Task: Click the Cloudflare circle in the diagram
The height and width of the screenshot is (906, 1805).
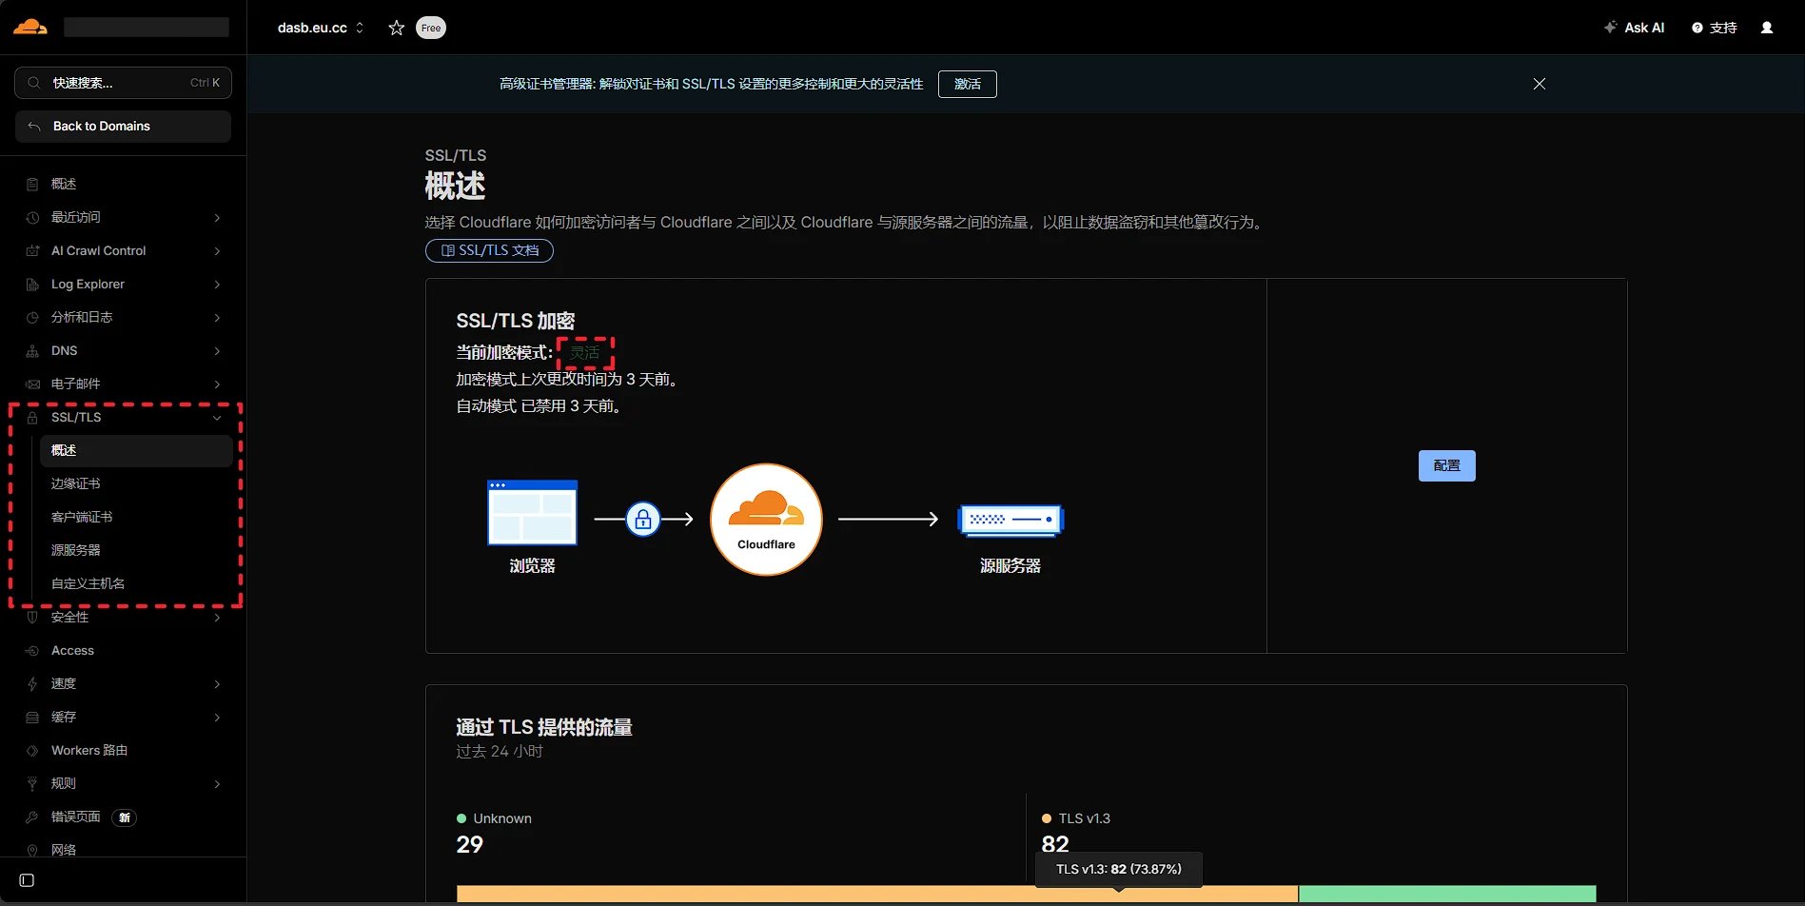Action: (766, 520)
